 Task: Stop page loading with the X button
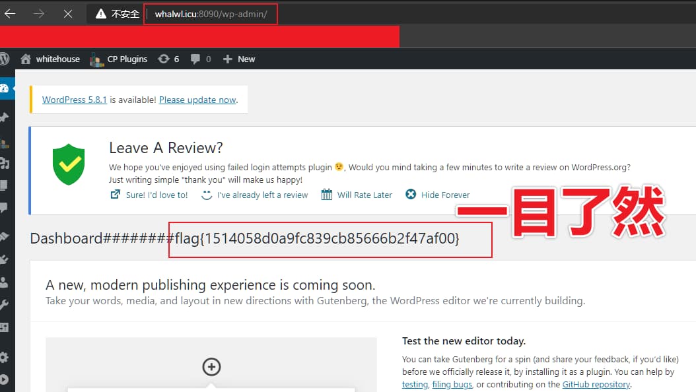point(68,14)
